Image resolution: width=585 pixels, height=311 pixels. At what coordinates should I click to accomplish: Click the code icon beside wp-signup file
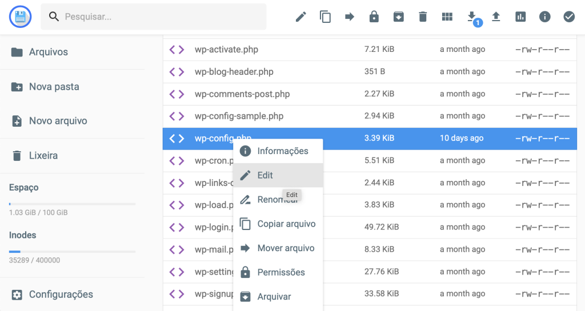tap(177, 294)
